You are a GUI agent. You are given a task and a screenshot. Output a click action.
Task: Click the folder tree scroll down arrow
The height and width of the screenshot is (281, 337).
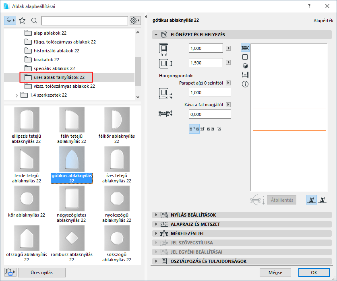(138, 97)
